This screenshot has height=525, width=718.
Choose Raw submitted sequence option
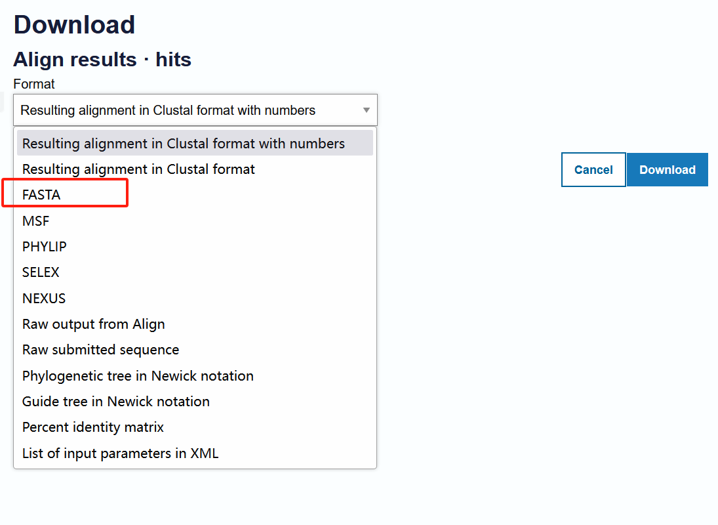point(195,350)
